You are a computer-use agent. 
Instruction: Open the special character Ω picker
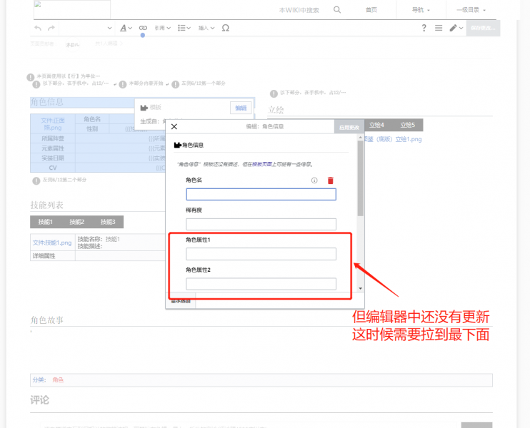pos(226,28)
